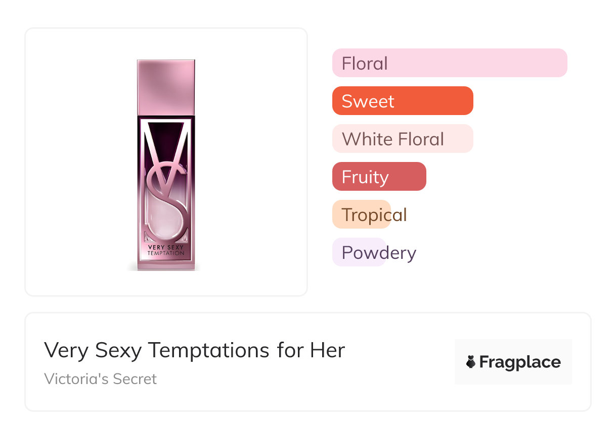
Task: Select the Tropical accord bar
Action: click(x=362, y=214)
